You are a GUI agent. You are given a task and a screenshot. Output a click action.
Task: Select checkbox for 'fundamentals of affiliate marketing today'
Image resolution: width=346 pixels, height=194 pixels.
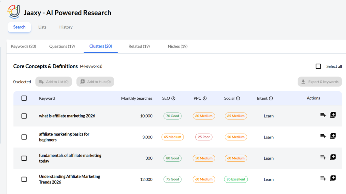tap(24, 158)
